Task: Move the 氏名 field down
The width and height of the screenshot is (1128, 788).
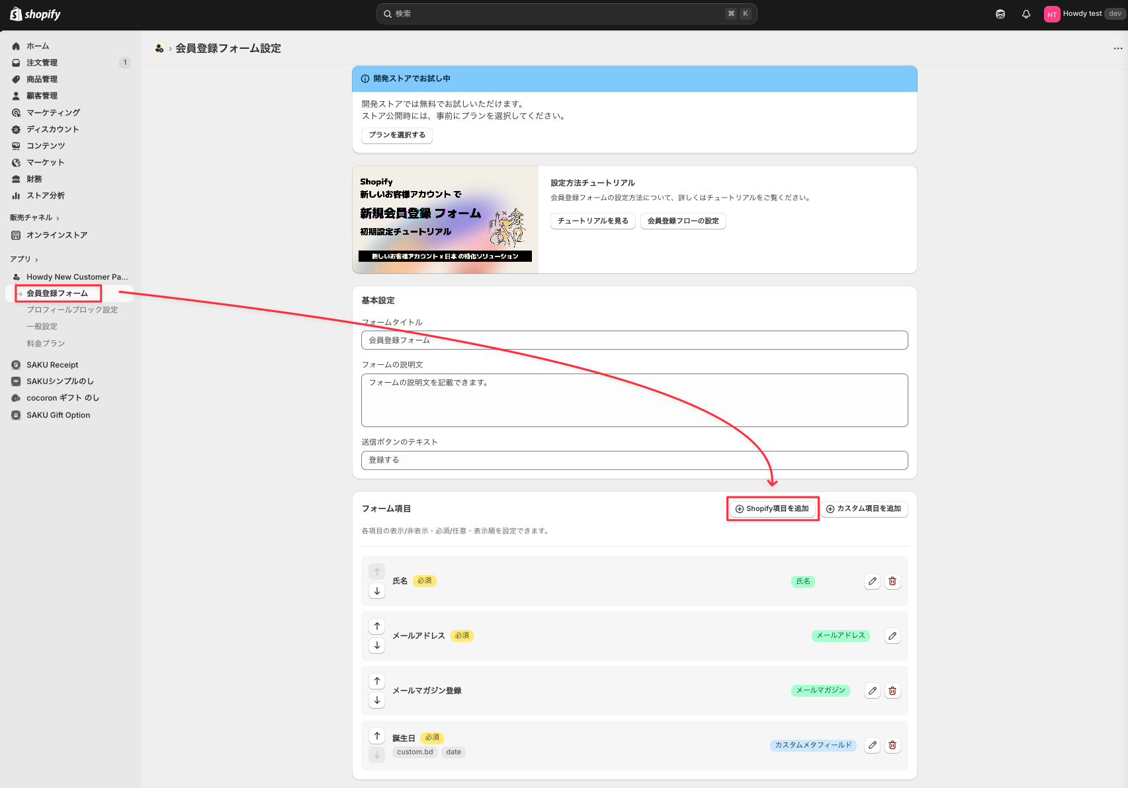Action: (x=377, y=591)
